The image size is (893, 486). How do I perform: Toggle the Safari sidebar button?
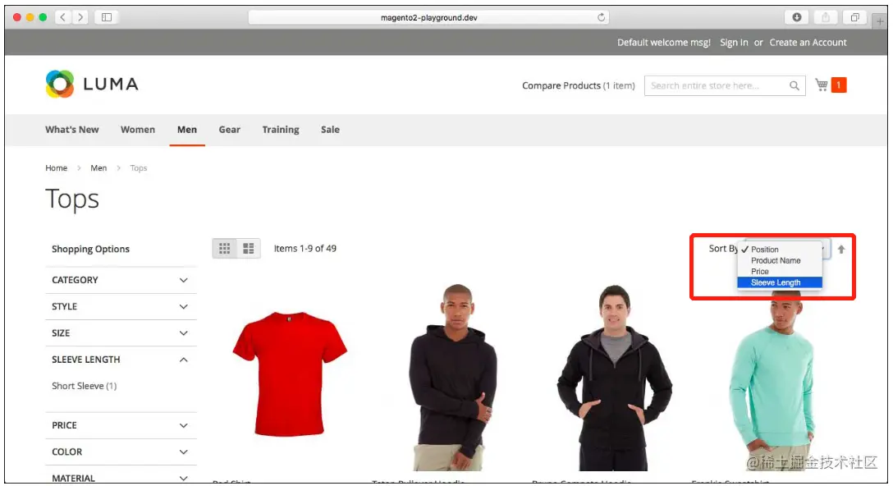coord(107,17)
